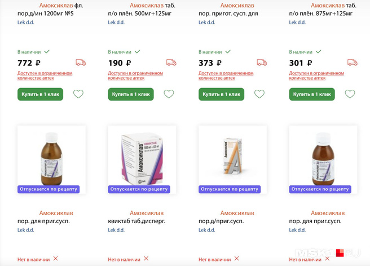The height and width of the screenshot is (266, 370).
Task: Click the "Отпускается по рецепту" badge on the Quiktab box
Action: click(139, 189)
